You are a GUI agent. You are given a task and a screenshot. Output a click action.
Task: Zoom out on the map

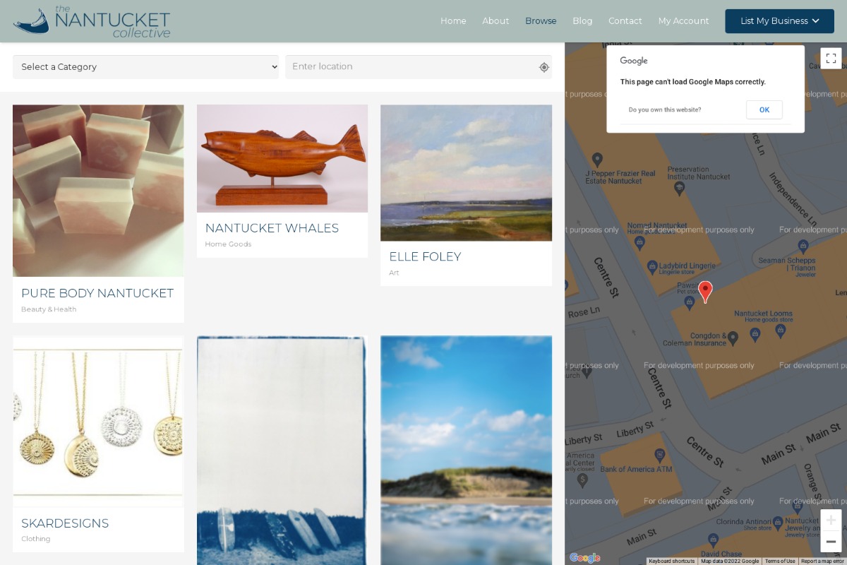(831, 542)
